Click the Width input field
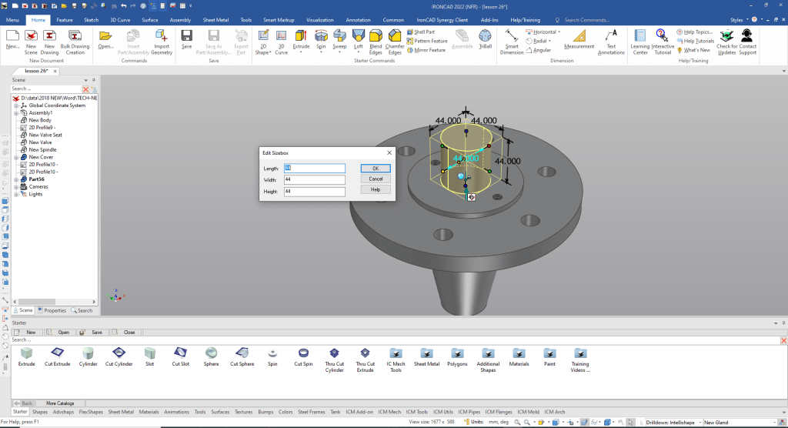Image resolution: width=788 pixels, height=428 pixels. click(x=314, y=179)
